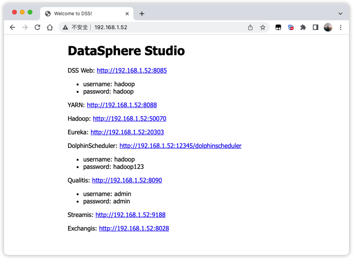
Task: Select the Welcome to DSS! tab
Action: [87, 14]
